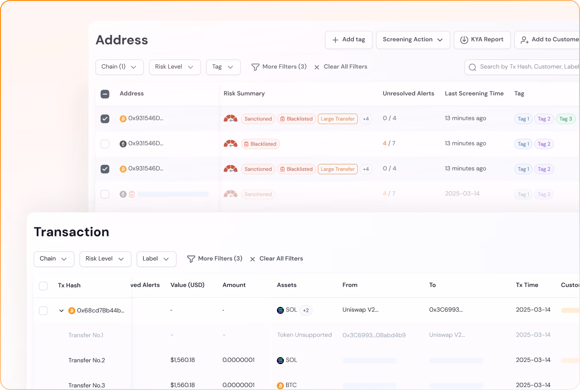Image resolution: width=580 pixels, height=390 pixels.
Task: Check the second address row checkbox
Action: (105, 144)
